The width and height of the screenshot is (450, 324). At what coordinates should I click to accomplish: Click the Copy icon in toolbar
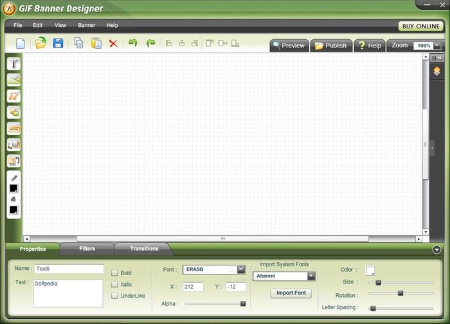click(x=78, y=43)
